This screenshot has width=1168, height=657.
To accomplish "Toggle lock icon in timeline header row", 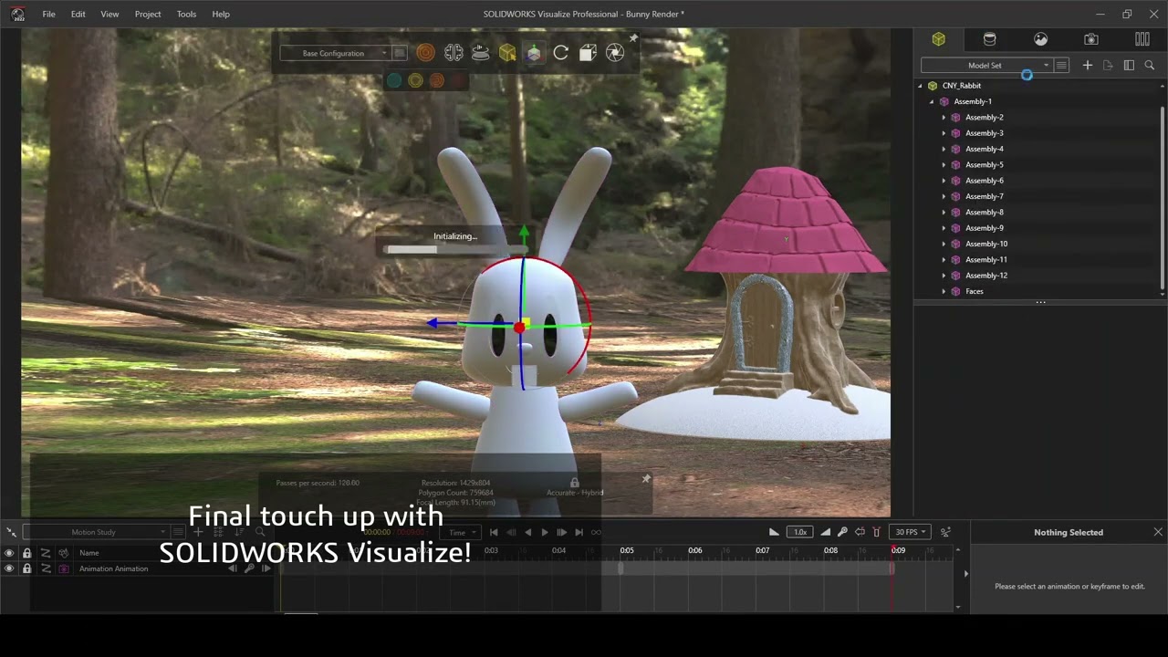I will pos(26,553).
